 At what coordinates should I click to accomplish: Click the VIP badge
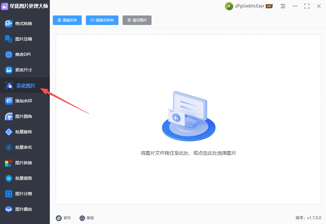(269, 6)
